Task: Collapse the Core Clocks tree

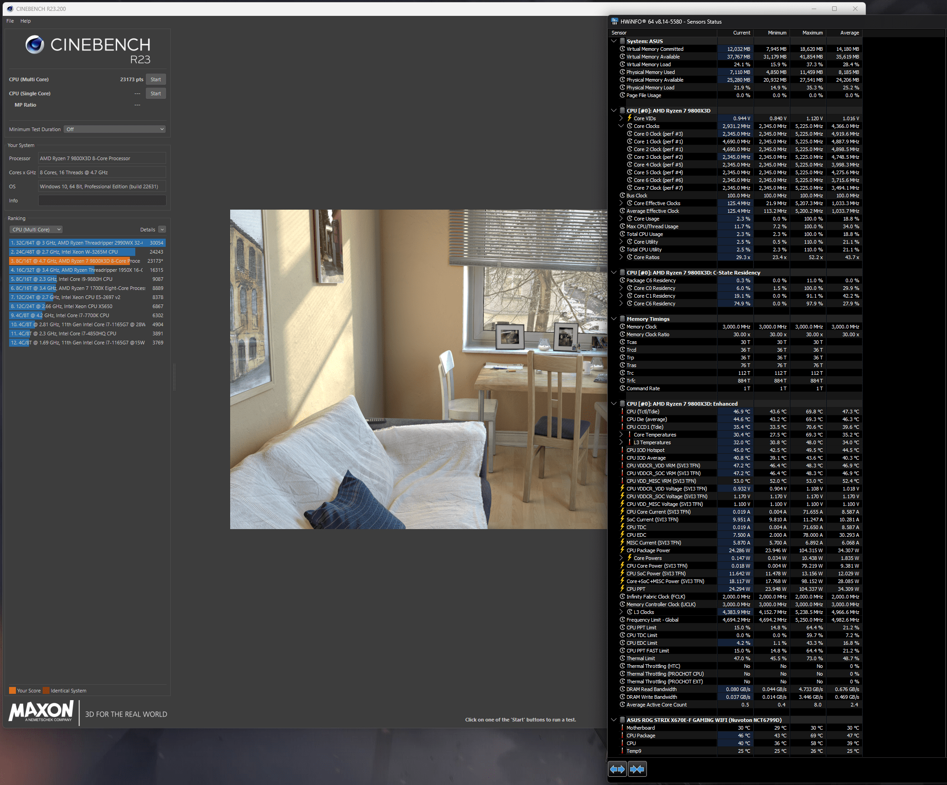Action: 621,126
